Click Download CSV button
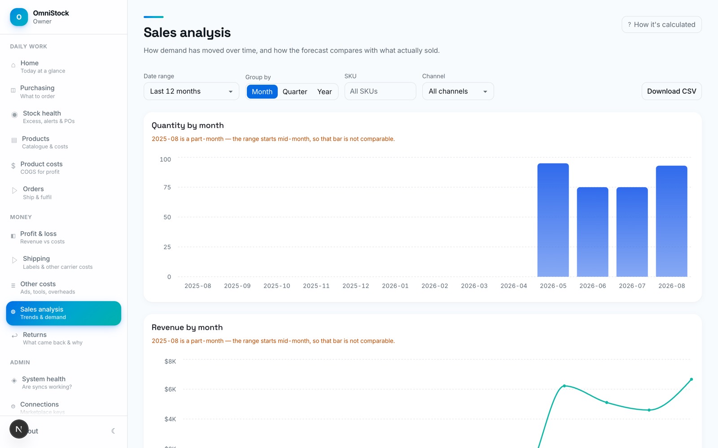This screenshot has width=718, height=448. click(x=671, y=91)
